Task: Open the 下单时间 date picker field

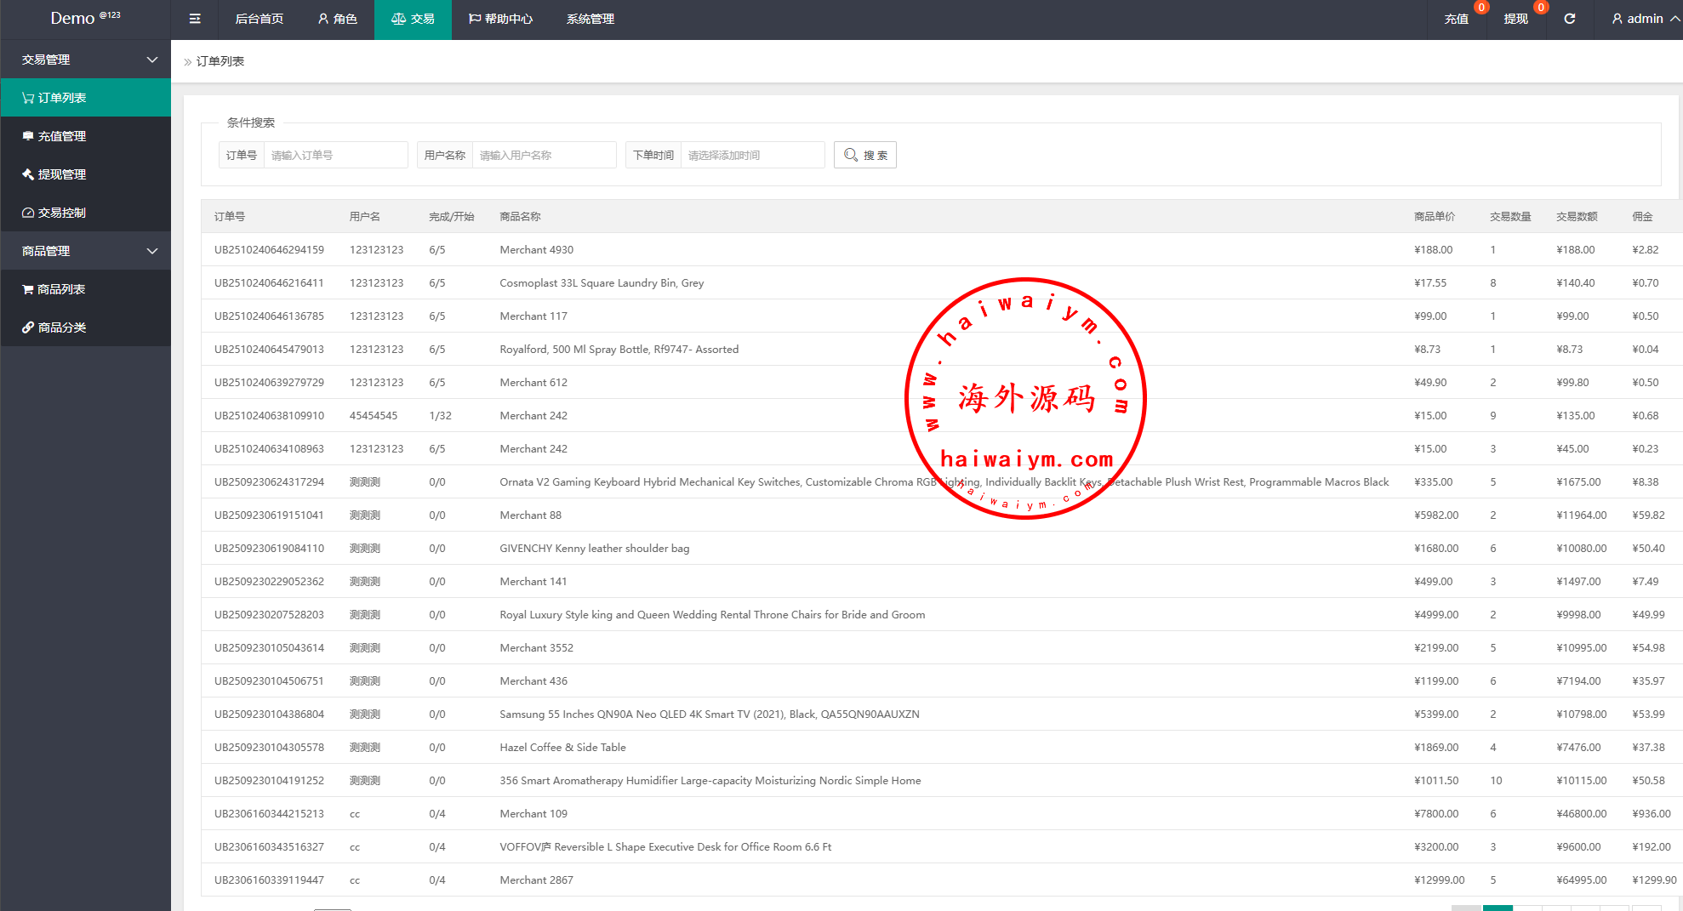Action: pyautogui.click(x=752, y=155)
